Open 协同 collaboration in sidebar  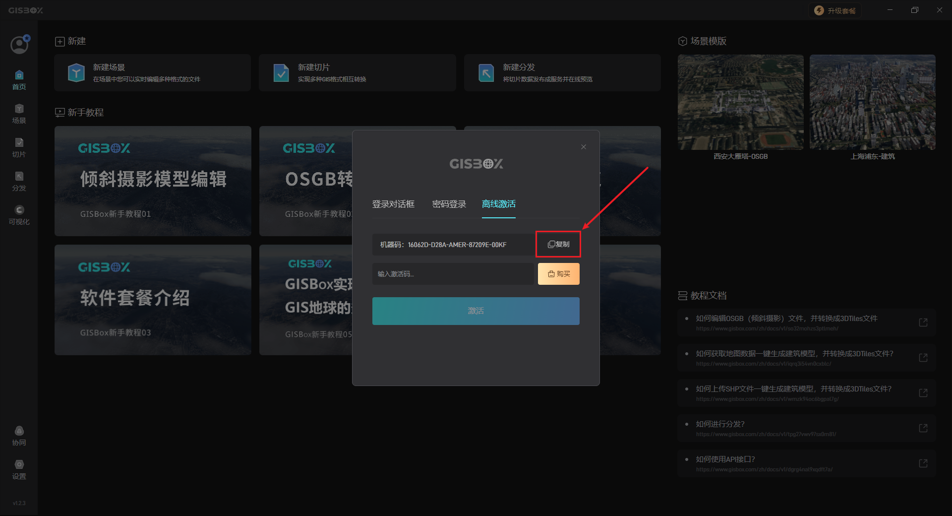tap(19, 436)
